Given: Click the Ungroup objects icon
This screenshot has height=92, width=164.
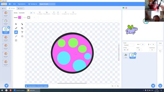Looking at the screenshot, I should click(x=47, y=13).
